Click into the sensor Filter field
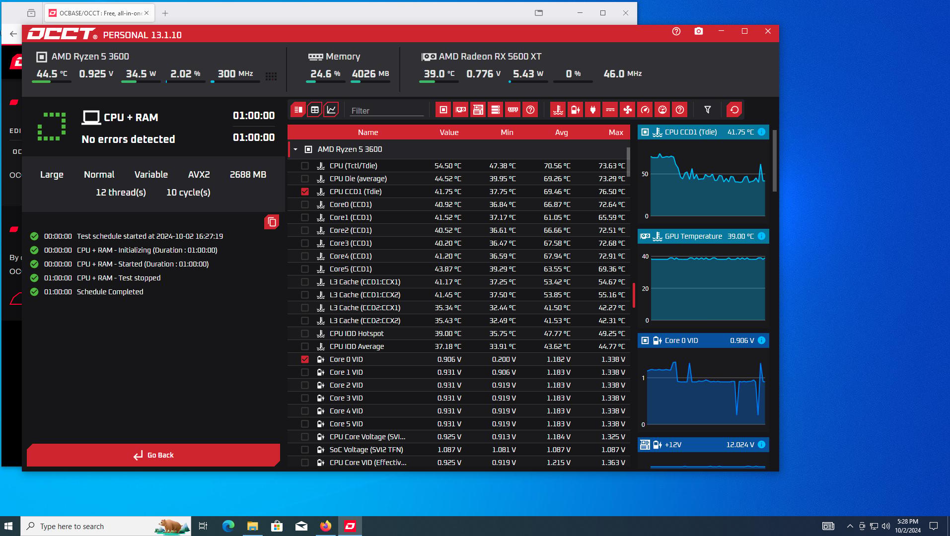The height and width of the screenshot is (536, 950). click(387, 111)
